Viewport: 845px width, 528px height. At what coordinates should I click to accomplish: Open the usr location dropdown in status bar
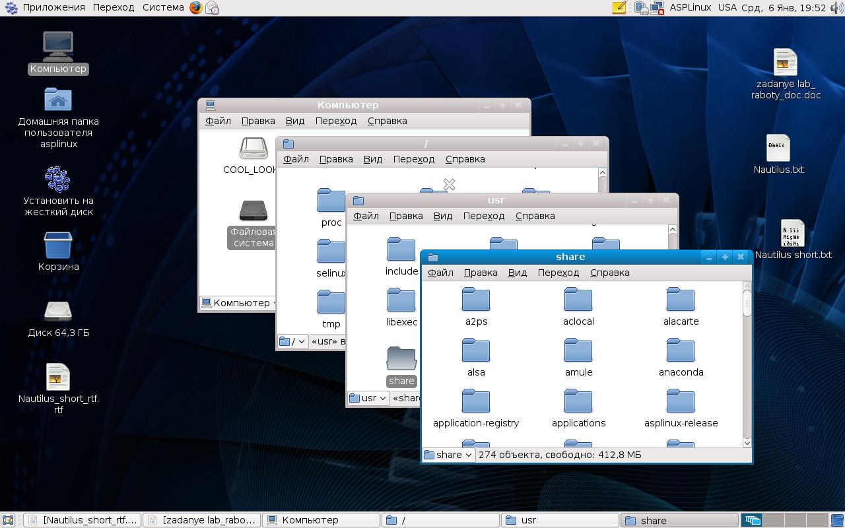click(368, 398)
